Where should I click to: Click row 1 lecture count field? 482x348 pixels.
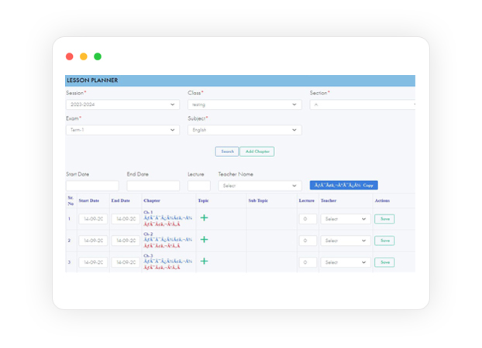[x=308, y=219]
